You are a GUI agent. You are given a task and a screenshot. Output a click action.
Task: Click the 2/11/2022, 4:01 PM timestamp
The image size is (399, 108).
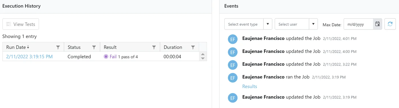340,39
